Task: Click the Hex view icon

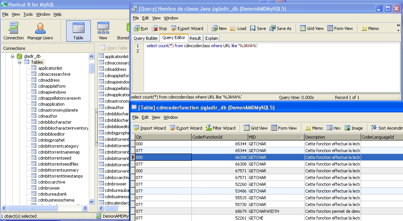Action: click(x=333, y=128)
